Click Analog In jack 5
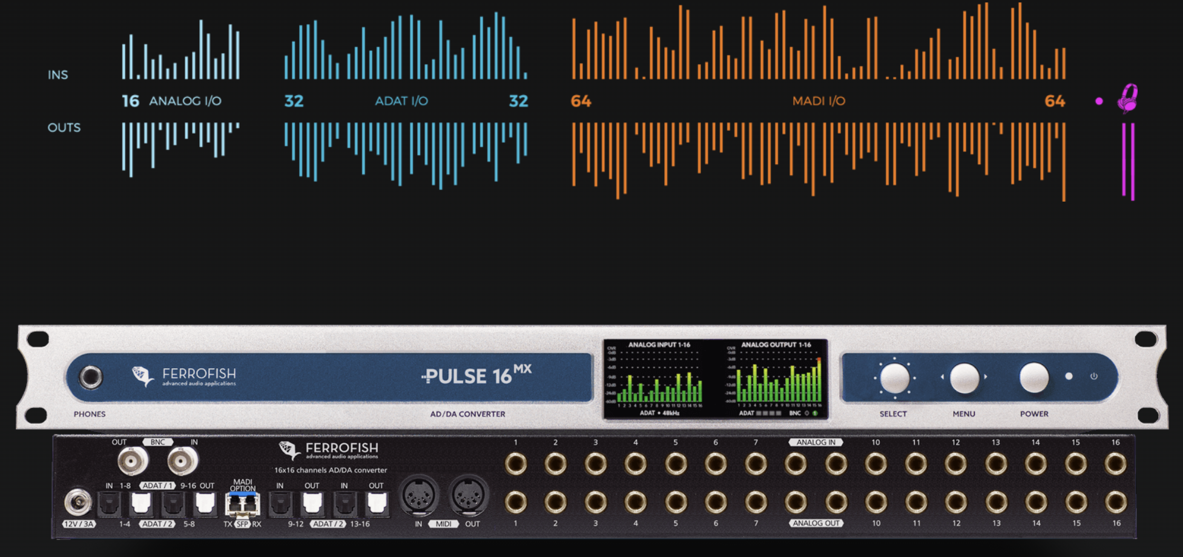The image size is (1183, 557). point(676,464)
